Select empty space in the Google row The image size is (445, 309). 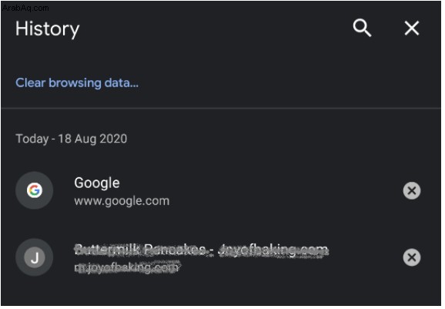pyautogui.click(x=284, y=190)
